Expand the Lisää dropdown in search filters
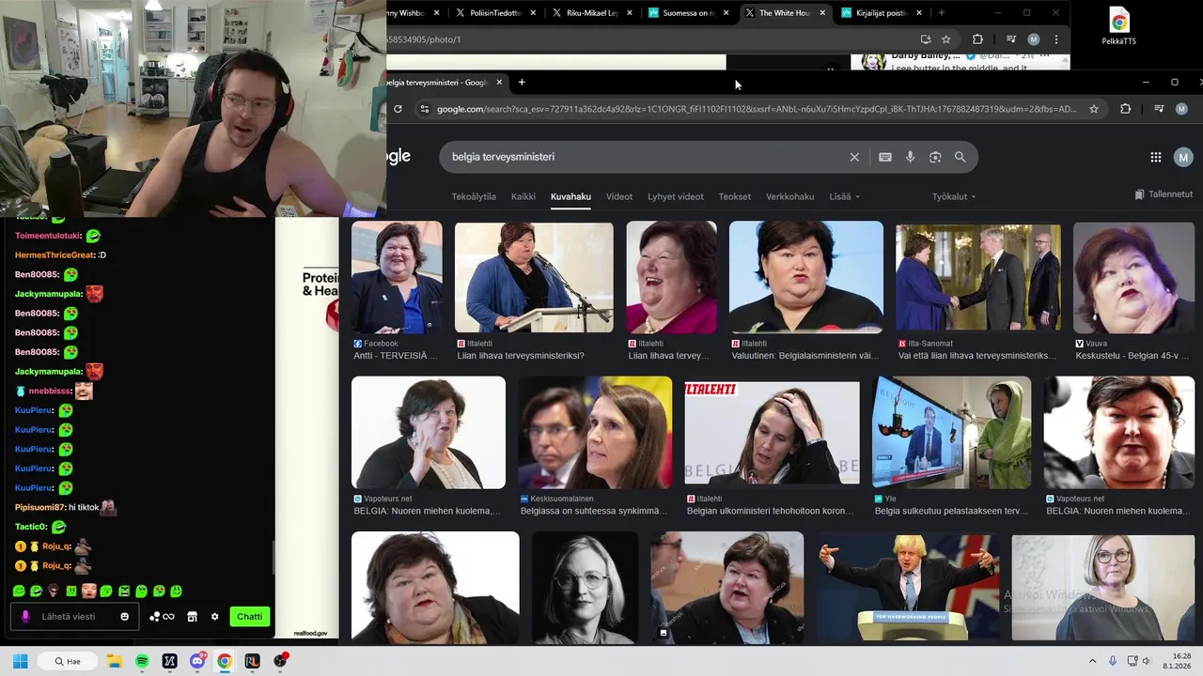This screenshot has height=676, width=1203. pos(844,196)
